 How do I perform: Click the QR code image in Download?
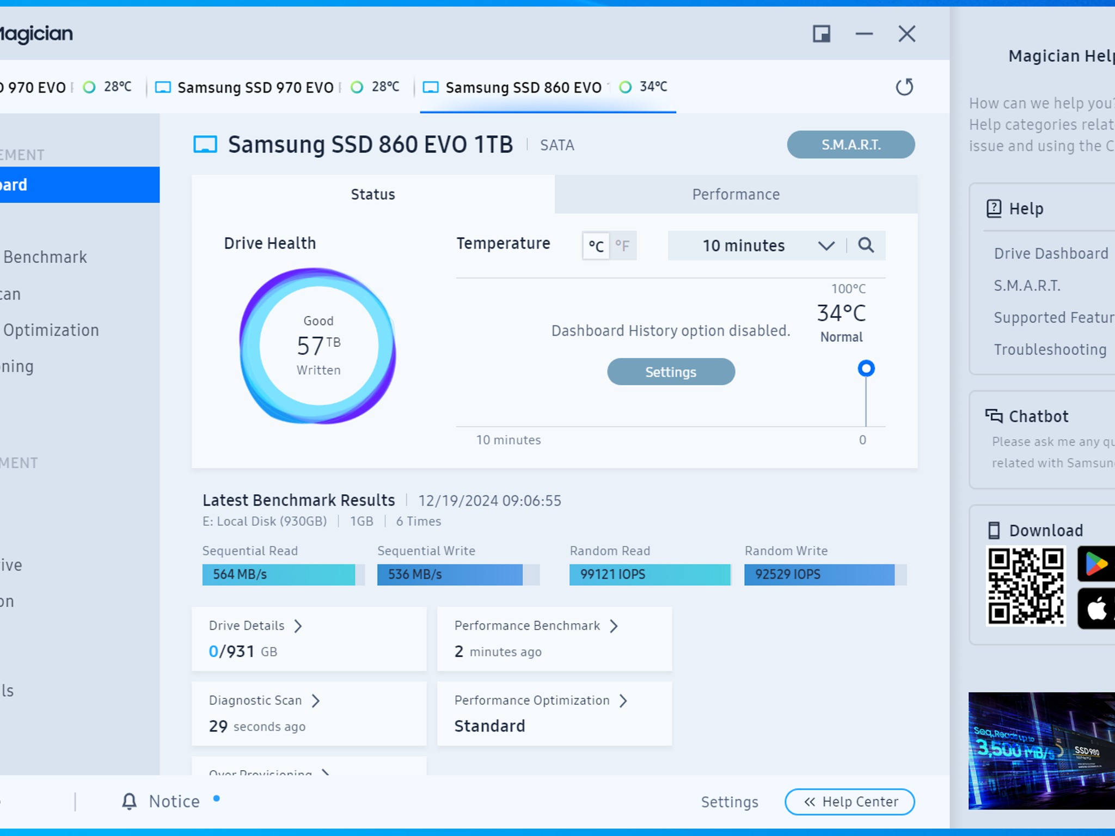click(x=1026, y=586)
